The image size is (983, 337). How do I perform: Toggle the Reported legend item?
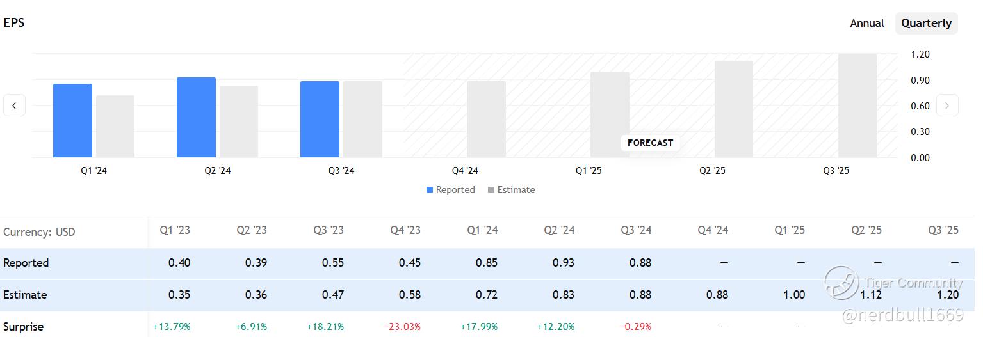pyautogui.click(x=451, y=190)
